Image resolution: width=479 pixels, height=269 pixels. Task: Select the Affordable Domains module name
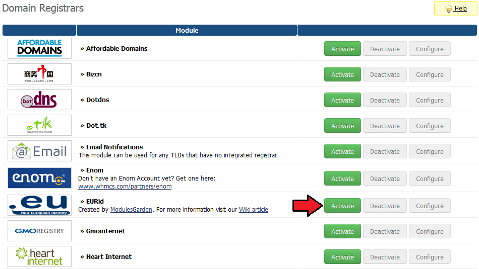(x=116, y=48)
